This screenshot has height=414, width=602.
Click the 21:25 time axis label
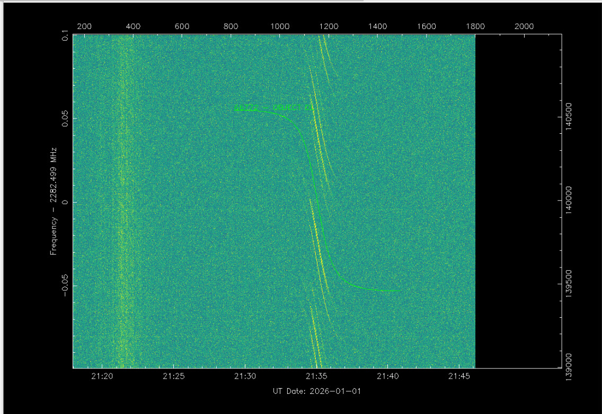173,376
